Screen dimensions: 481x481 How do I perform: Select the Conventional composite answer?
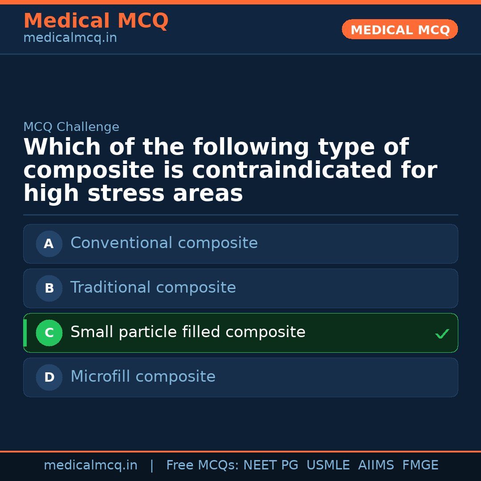pos(164,243)
